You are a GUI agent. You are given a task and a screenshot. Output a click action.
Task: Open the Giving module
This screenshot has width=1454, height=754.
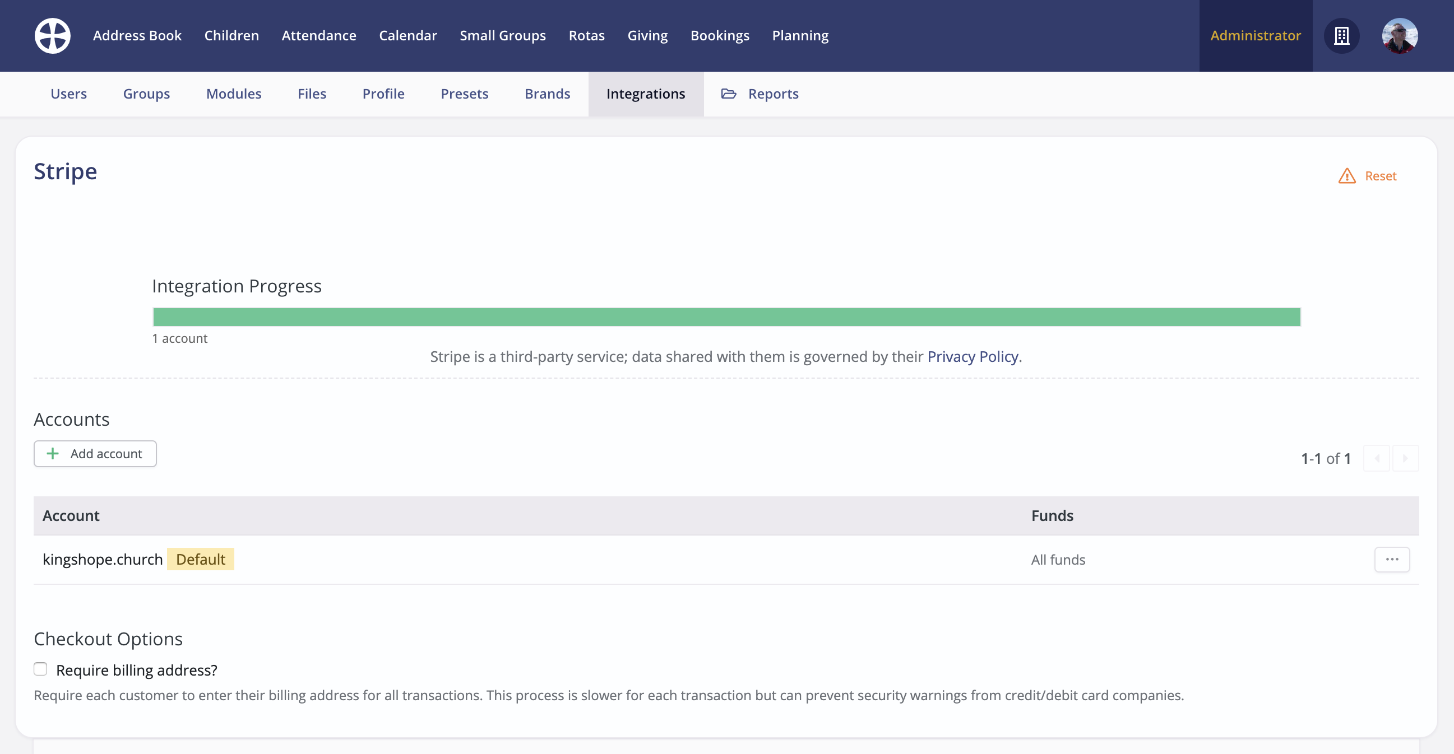tap(647, 35)
